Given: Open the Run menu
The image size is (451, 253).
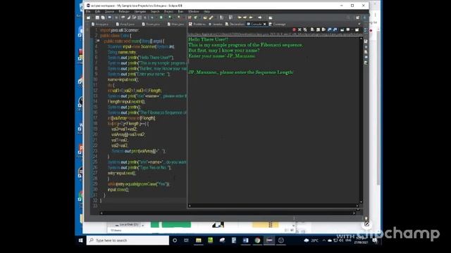Looking at the screenshot, I should tap(180, 11).
